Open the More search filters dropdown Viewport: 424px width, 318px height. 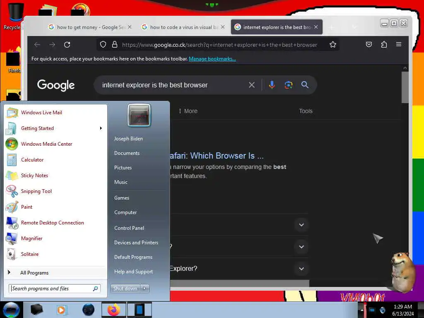[x=188, y=111]
